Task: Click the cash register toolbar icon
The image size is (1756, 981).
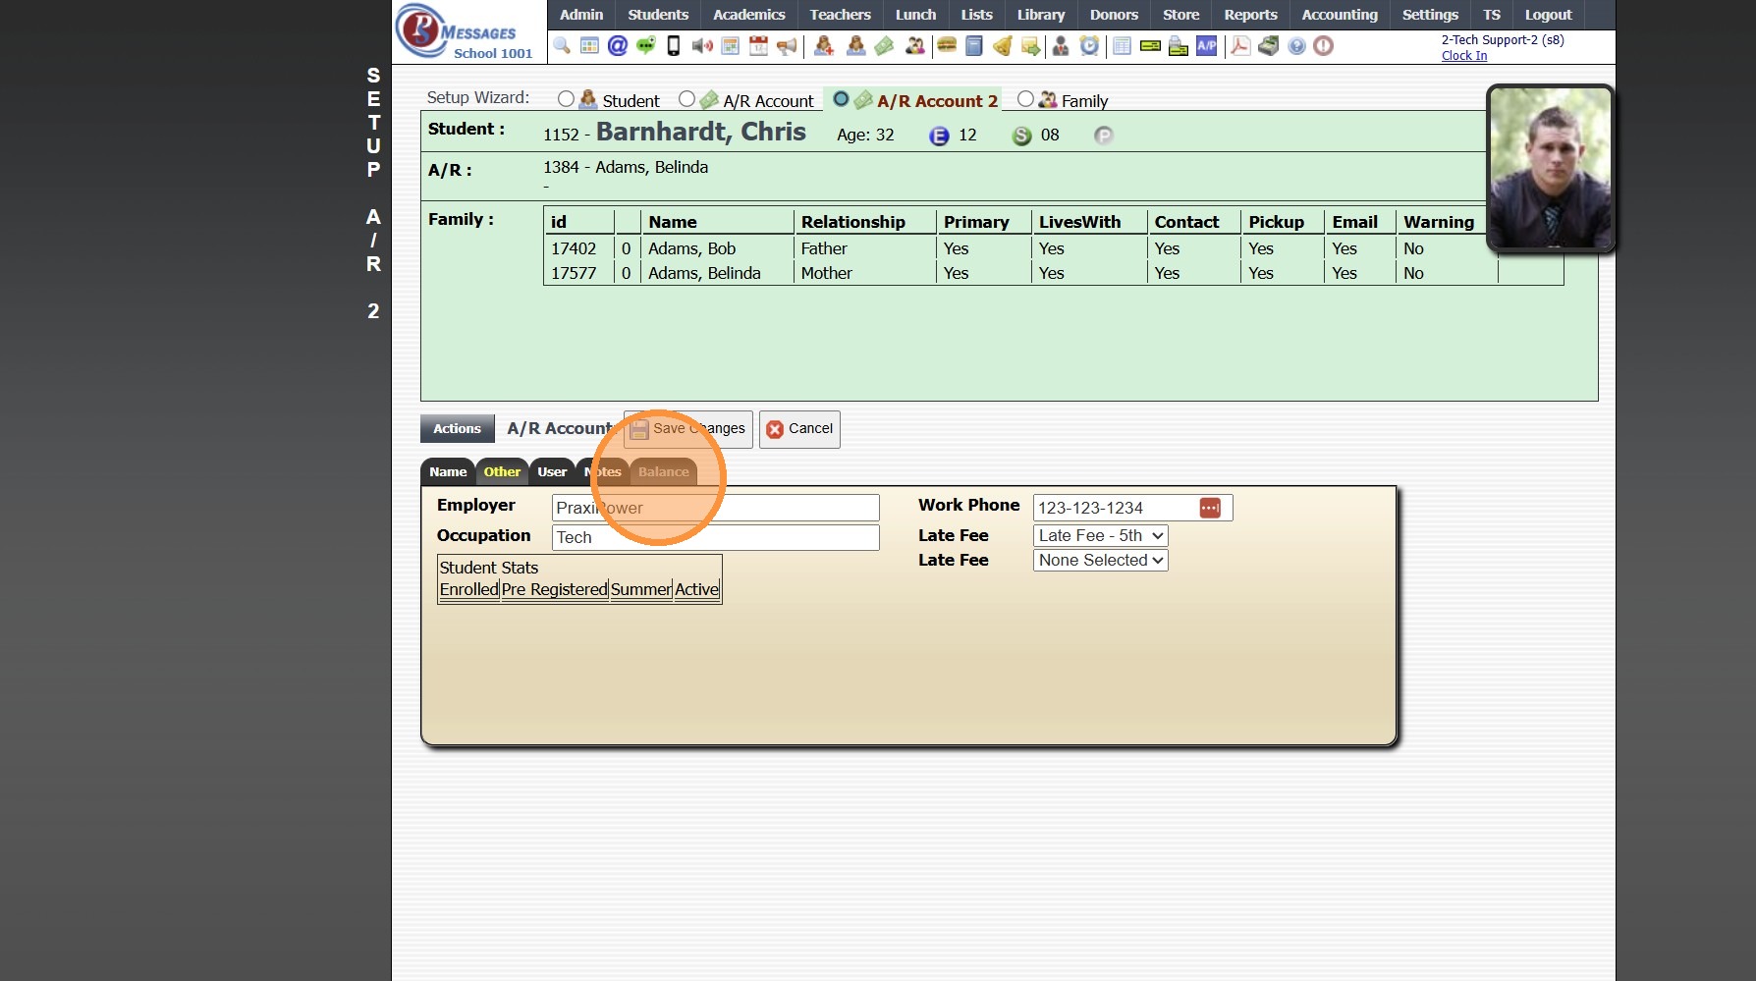Action: click(x=1268, y=46)
